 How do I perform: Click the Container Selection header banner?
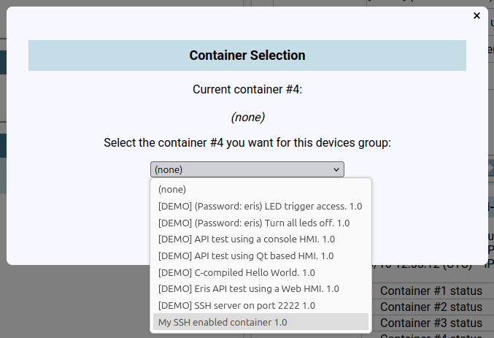pyautogui.click(x=247, y=55)
